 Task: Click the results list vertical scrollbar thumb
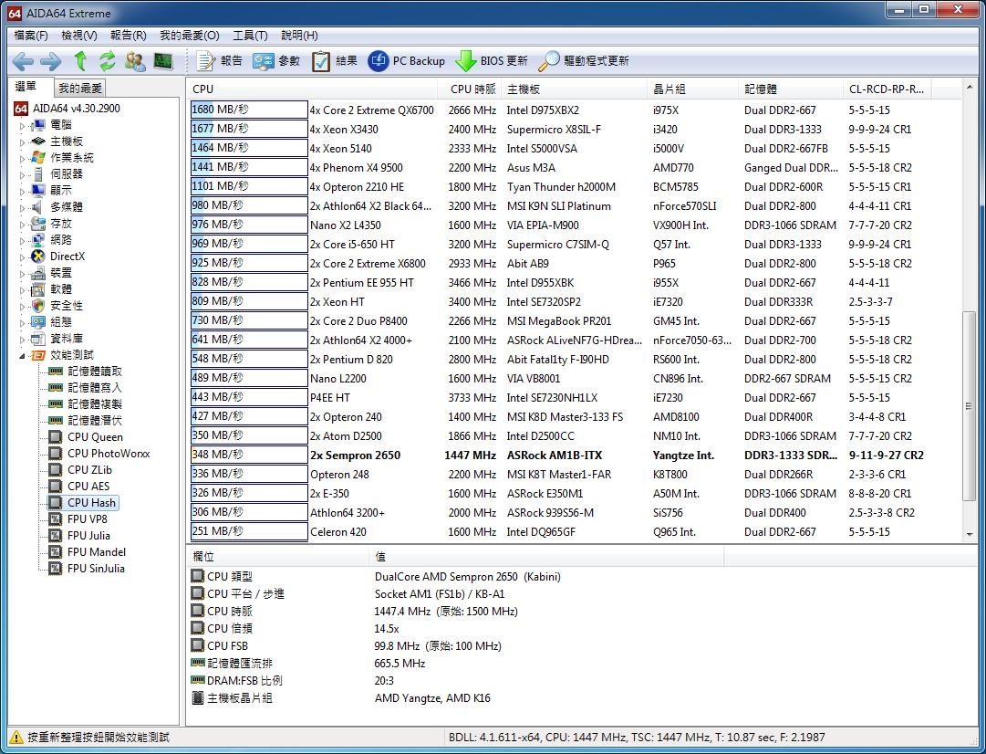click(x=969, y=406)
